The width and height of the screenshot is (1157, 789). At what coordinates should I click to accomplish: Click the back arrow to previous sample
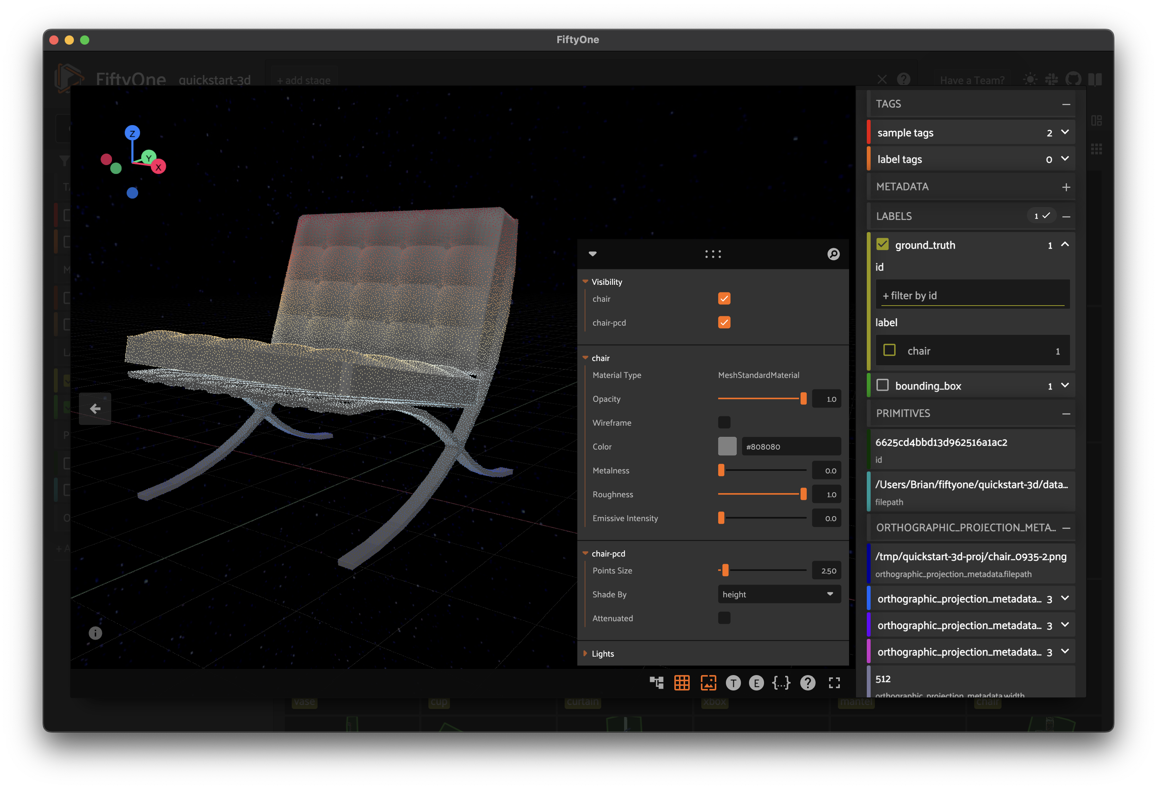[95, 409]
